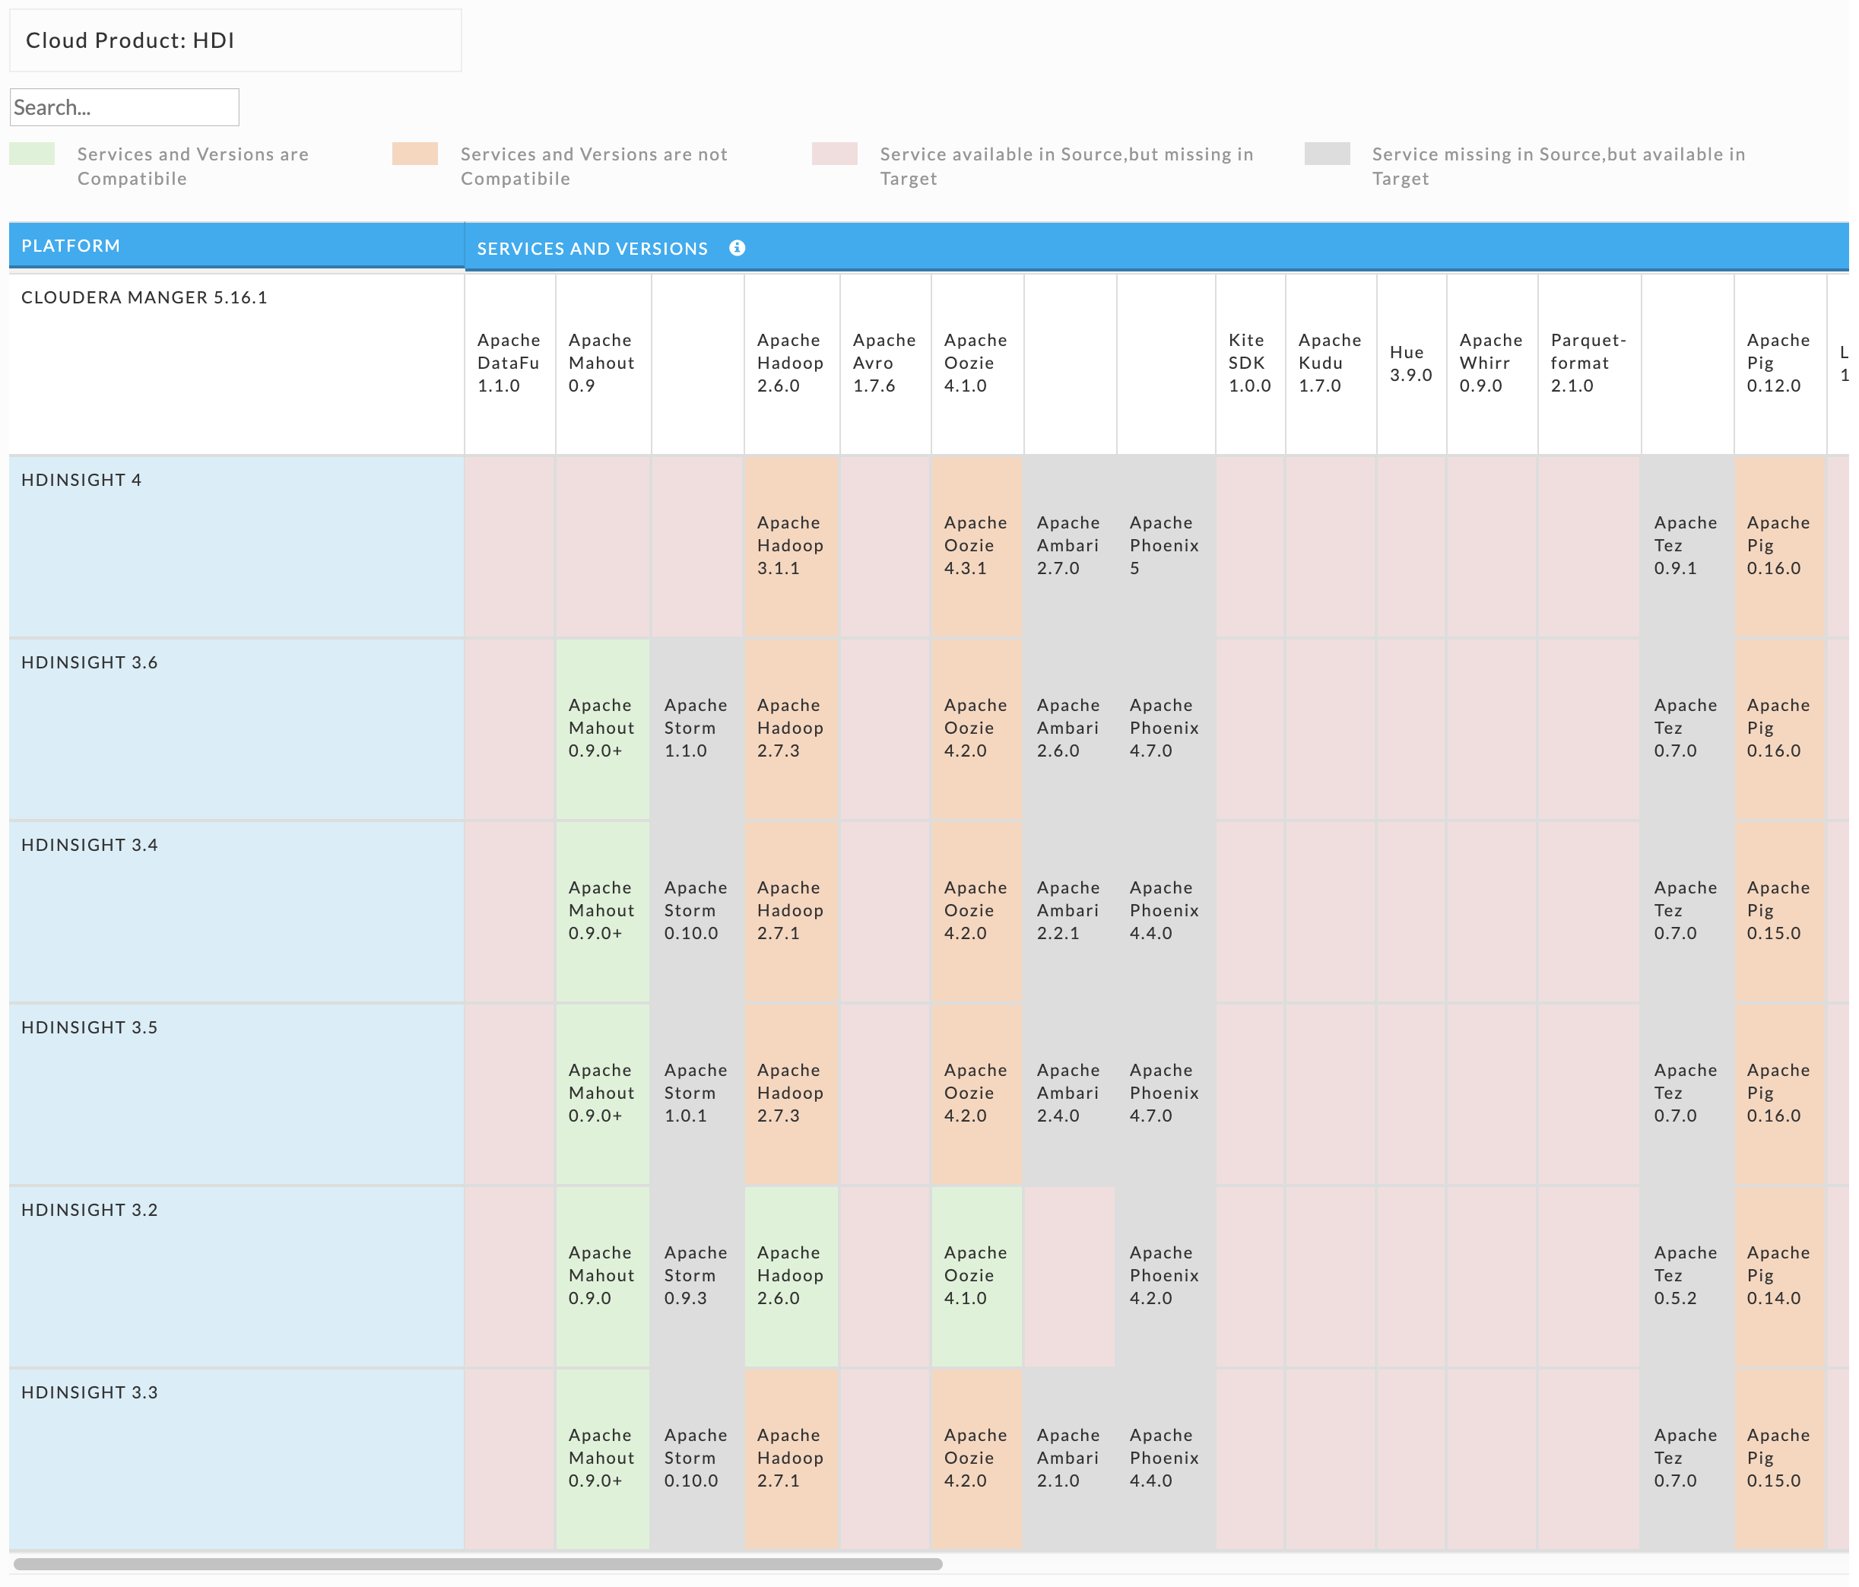Select the HDINSIGHT 3.5 platform row
The image size is (1859, 1587).
click(x=237, y=1094)
